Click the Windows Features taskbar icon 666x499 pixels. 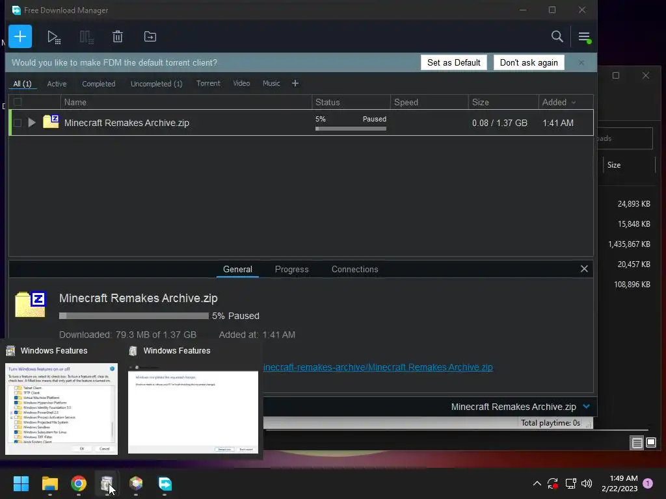(x=107, y=483)
